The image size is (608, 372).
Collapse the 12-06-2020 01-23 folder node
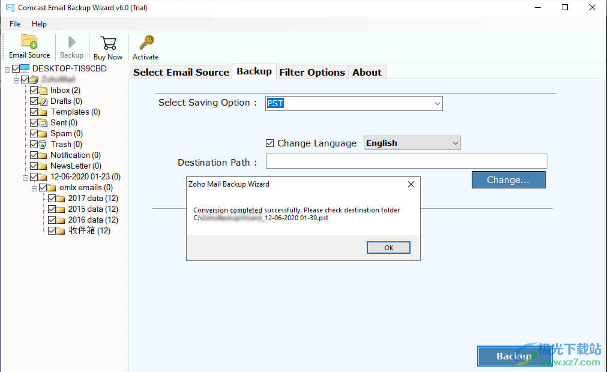(25, 178)
